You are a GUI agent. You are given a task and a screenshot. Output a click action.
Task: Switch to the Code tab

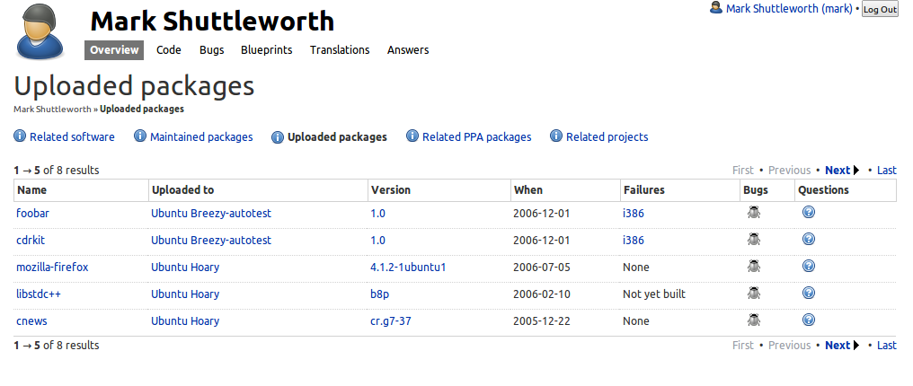click(169, 50)
